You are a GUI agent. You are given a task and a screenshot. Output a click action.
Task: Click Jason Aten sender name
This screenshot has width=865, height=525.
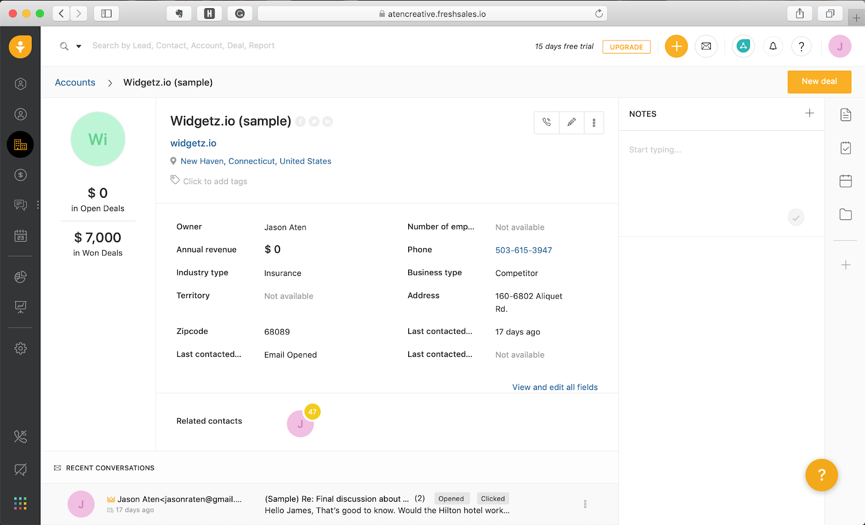[x=179, y=499]
